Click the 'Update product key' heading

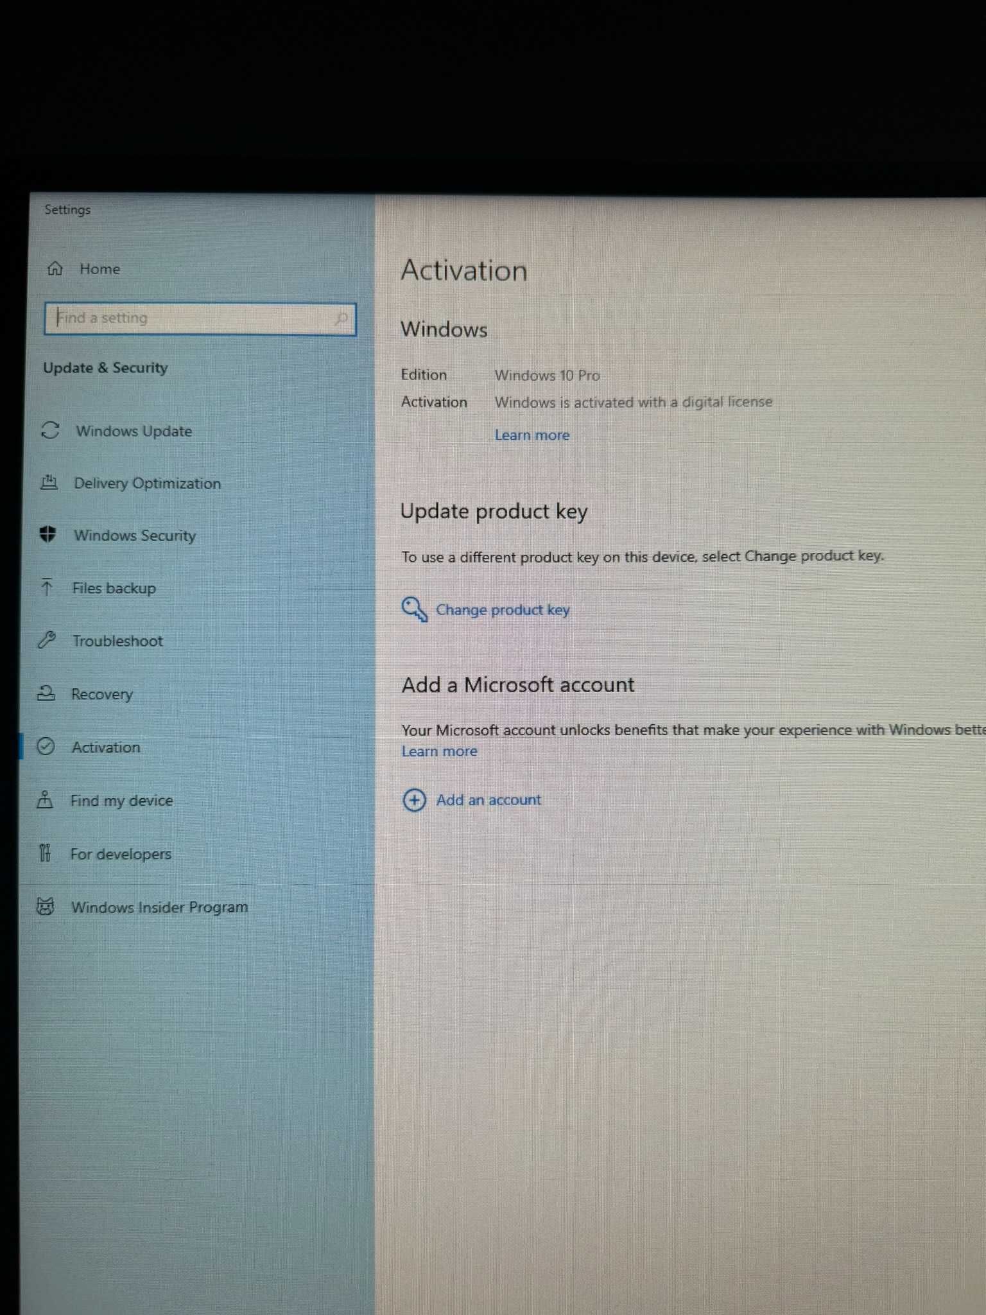494,511
